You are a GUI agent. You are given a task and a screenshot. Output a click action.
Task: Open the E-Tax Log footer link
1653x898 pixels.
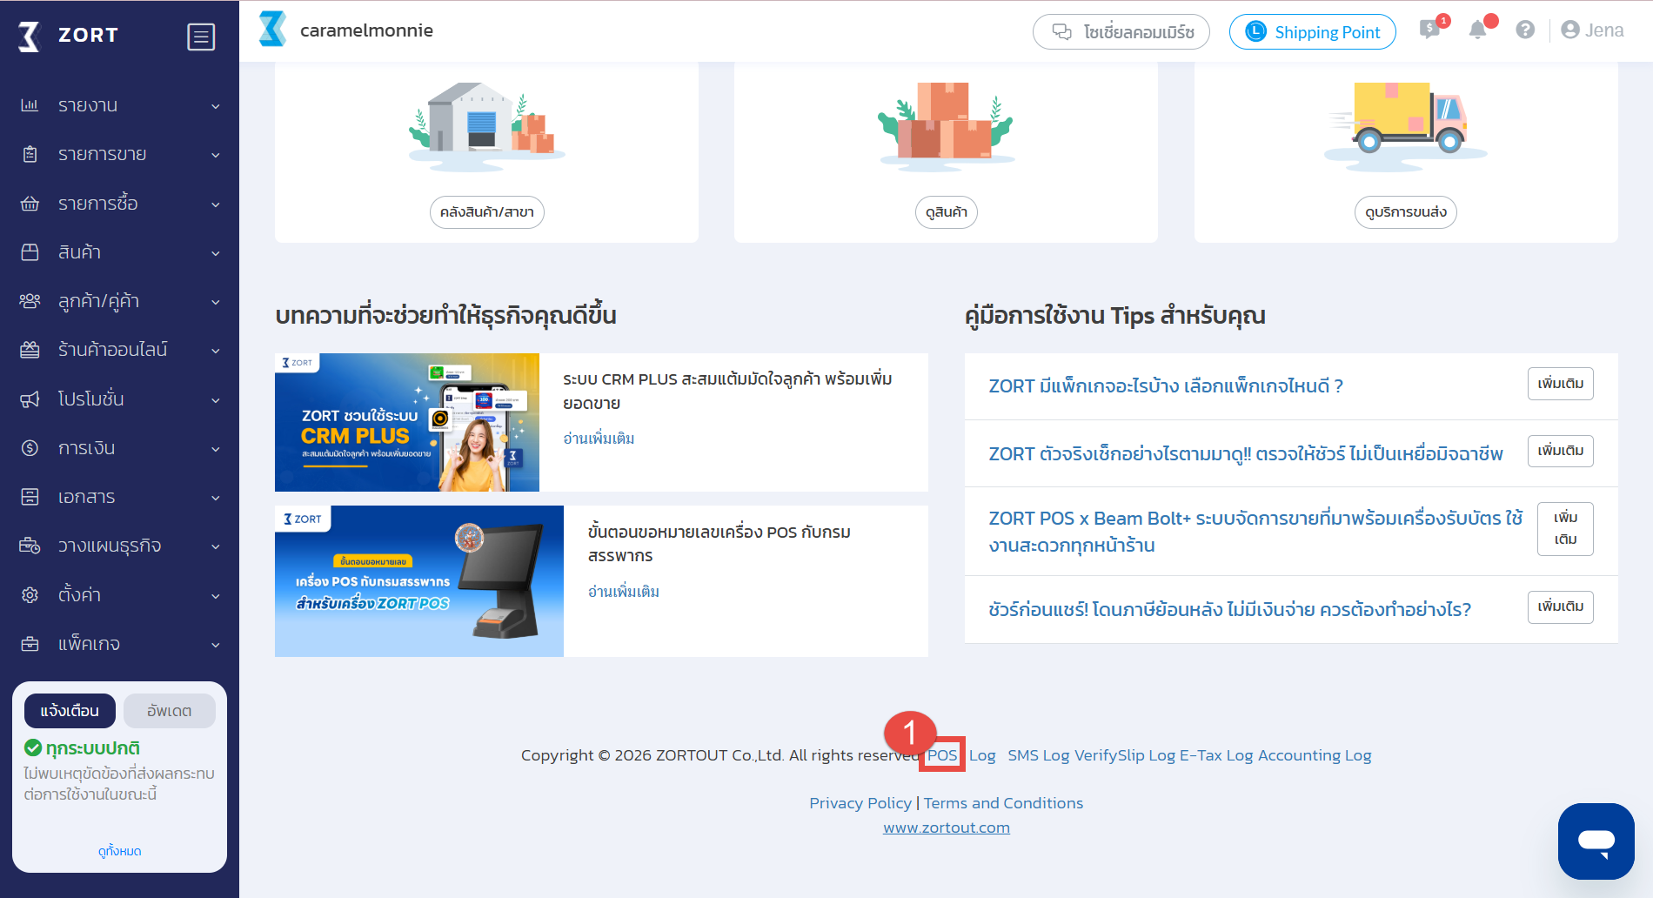(1216, 755)
